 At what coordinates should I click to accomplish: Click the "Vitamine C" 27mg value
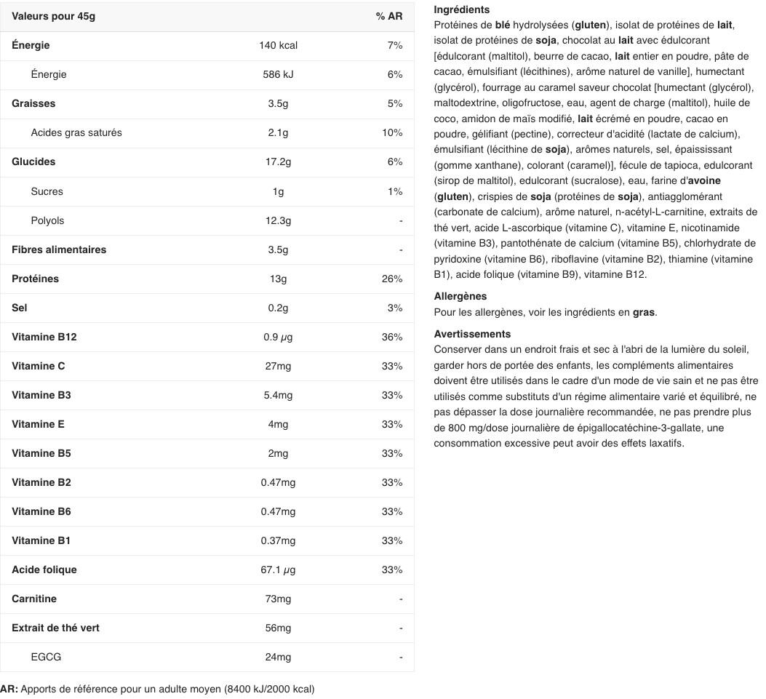278,366
